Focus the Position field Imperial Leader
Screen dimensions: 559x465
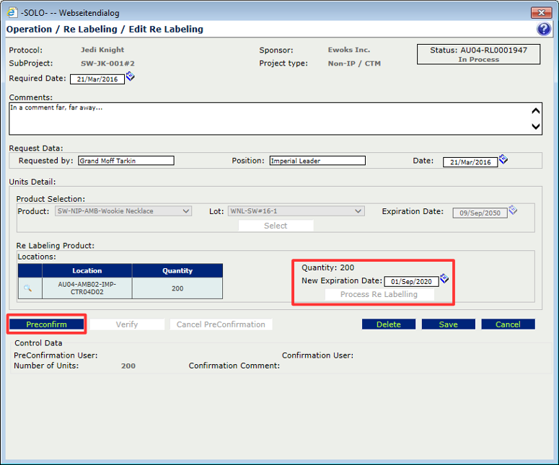(x=317, y=161)
